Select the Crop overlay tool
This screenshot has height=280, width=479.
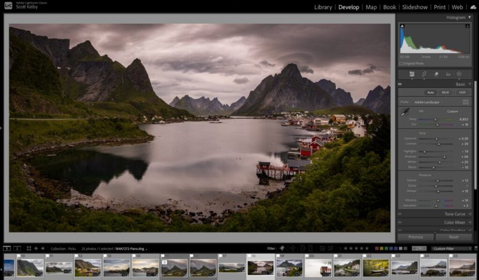pyautogui.click(x=424, y=74)
